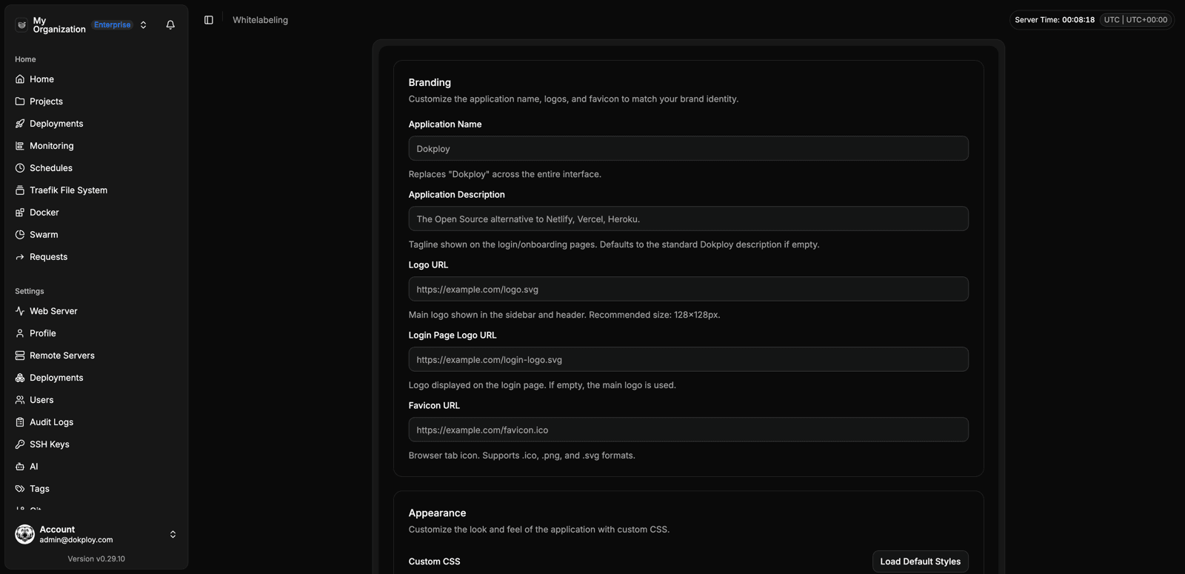Viewport: 1185px width, 574px height.
Task: Click the account avatar image
Action: 25,534
